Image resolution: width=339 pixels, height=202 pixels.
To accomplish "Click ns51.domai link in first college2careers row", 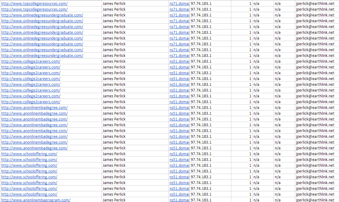I will click(179, 61).
